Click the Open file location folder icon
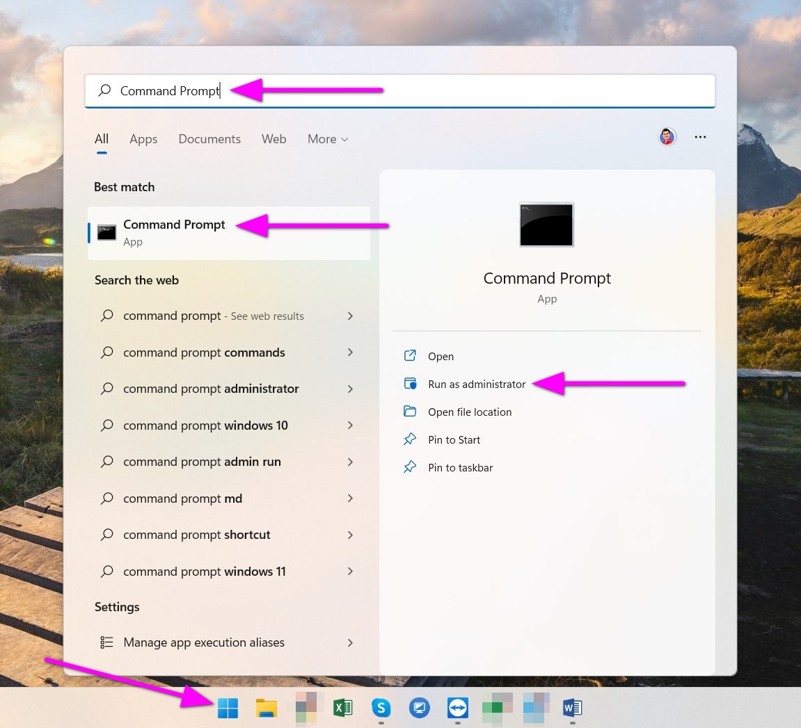 coord(411,412)
